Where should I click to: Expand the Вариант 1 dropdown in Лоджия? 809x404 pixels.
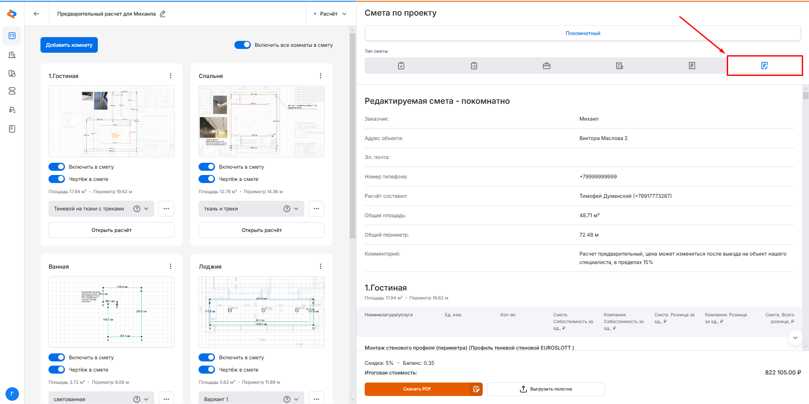(x=251, y=399)
